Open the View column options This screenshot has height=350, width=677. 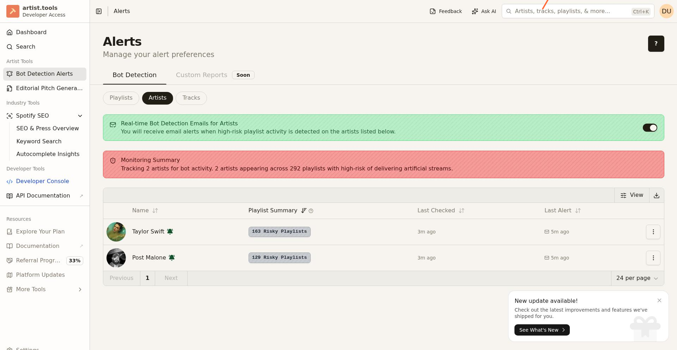coord(632,195)
